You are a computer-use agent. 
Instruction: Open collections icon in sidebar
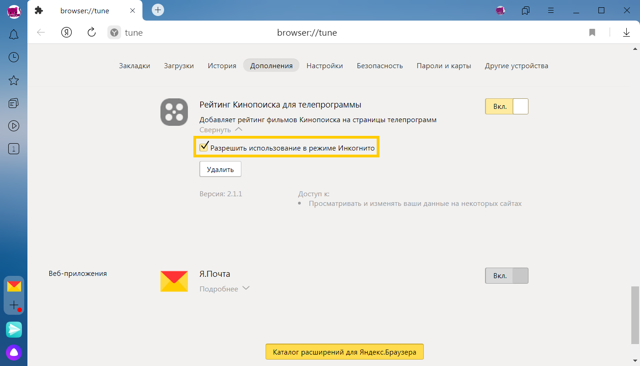[x=14, y=103]
